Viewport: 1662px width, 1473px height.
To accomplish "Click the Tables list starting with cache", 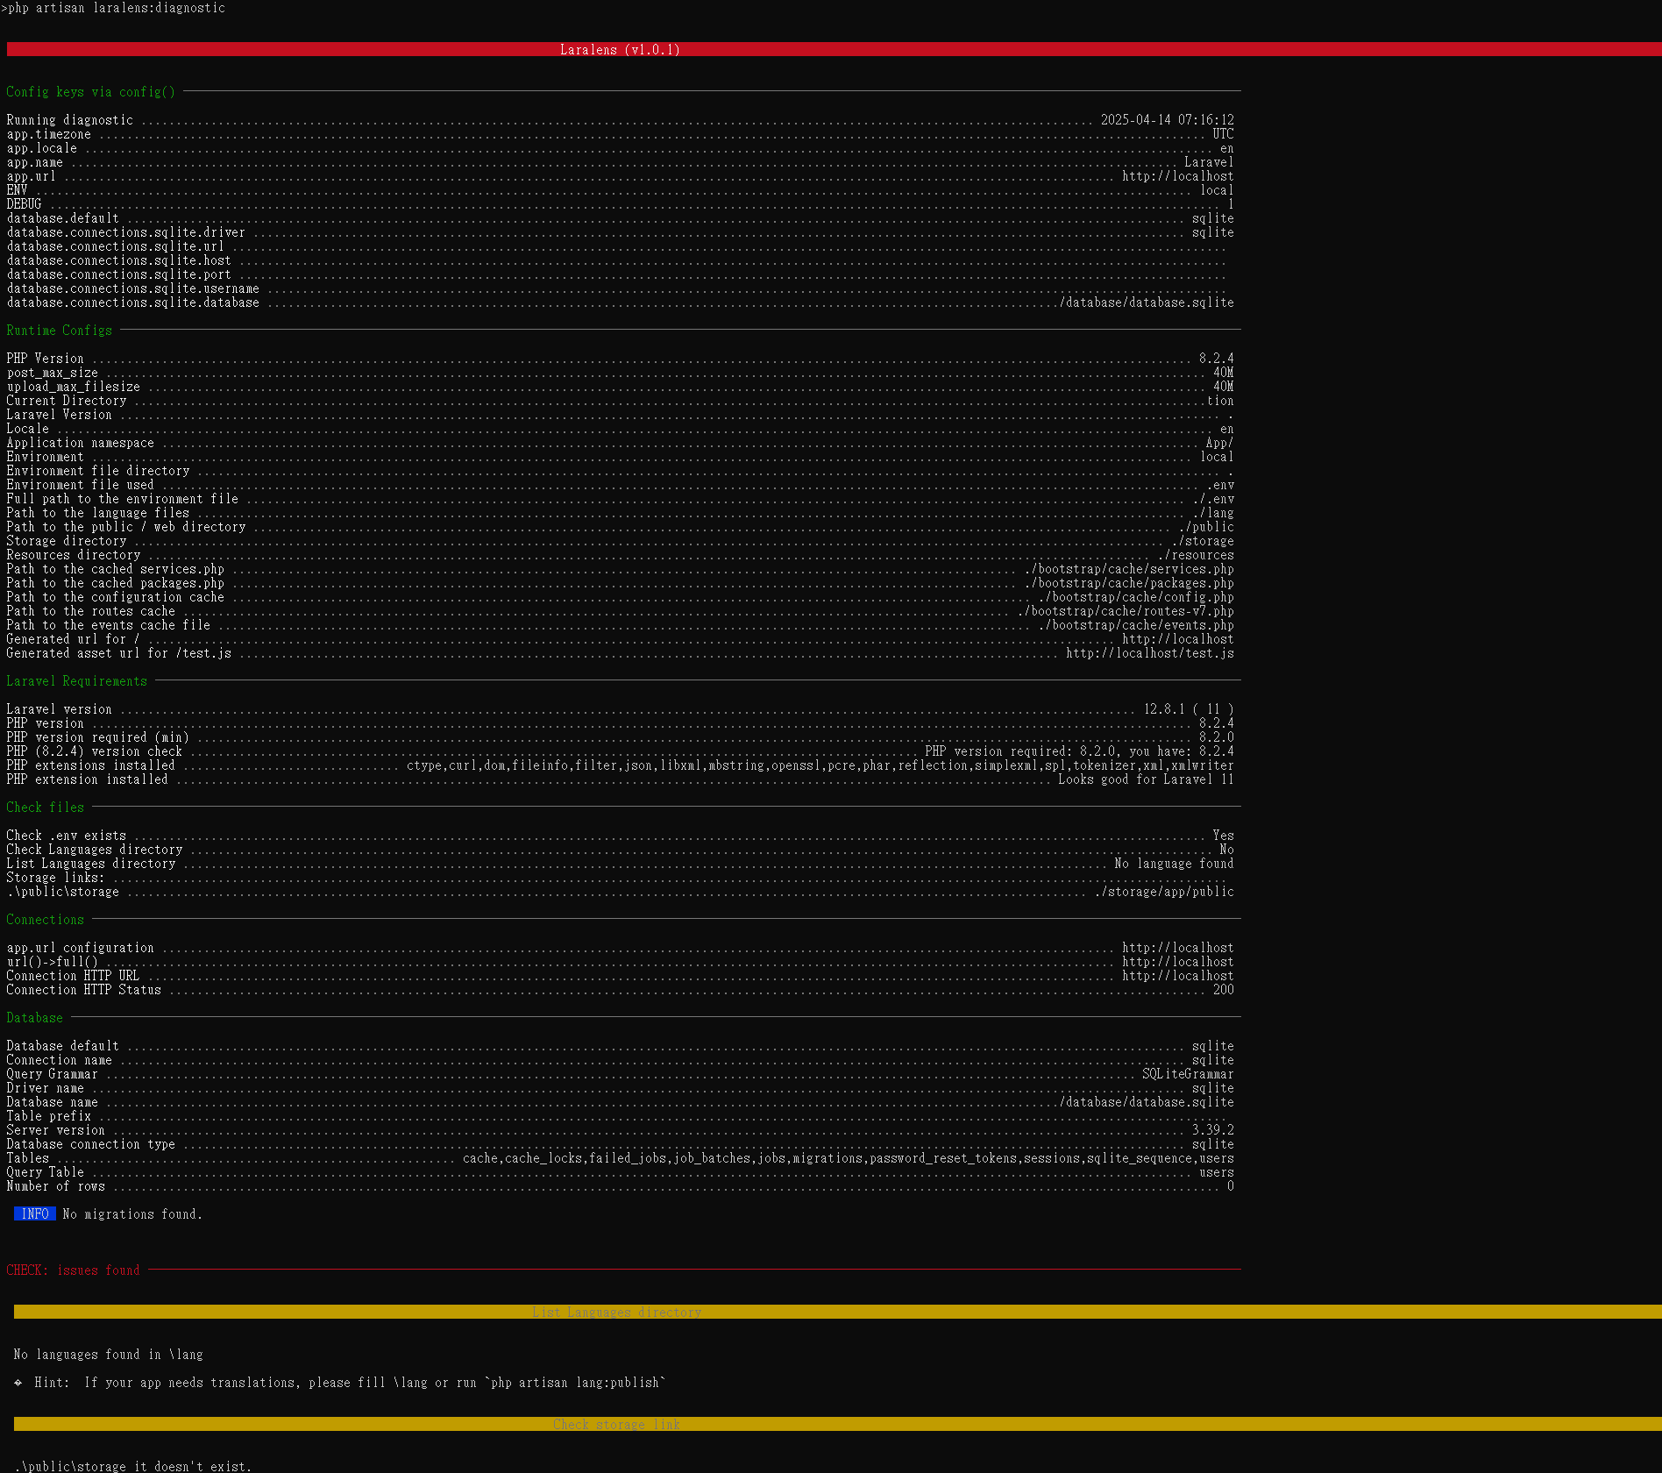I will (x=849, y=1158).
